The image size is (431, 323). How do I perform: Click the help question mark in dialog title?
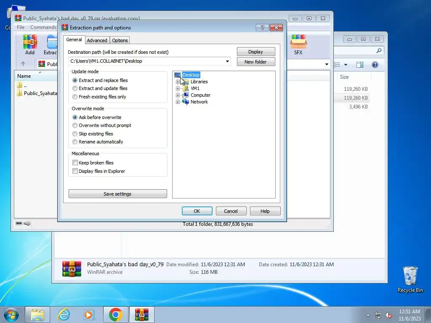click(x=262, y=27)
